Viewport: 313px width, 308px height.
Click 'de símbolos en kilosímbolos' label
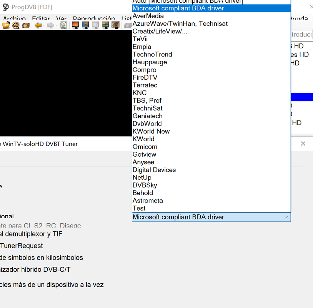41,258
